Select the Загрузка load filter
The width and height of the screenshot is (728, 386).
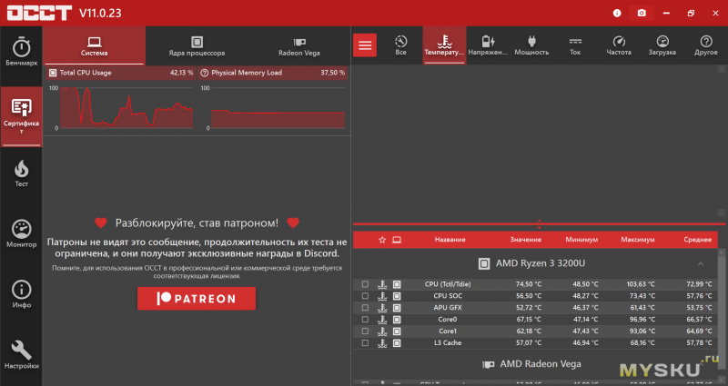click(x=662, y=45)
